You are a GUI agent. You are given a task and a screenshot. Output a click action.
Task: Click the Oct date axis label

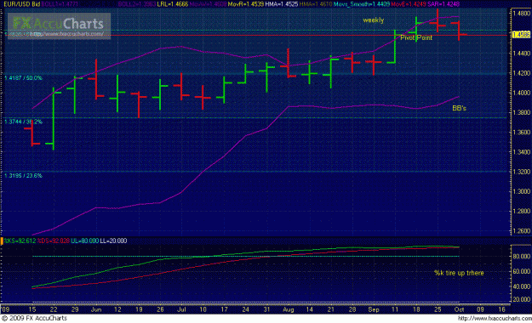point(459,309)
